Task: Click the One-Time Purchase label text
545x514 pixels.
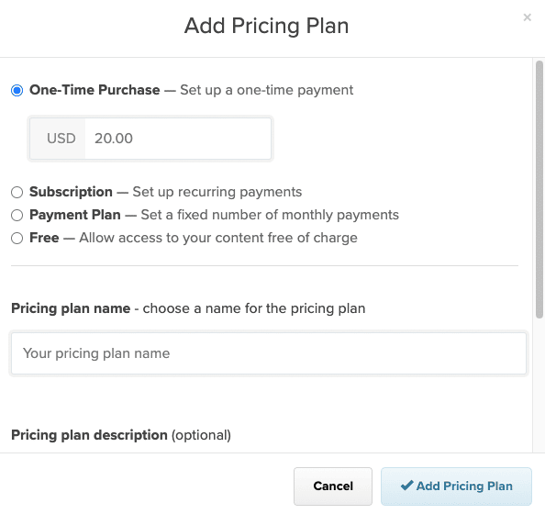Action: [x=95, y=90]
